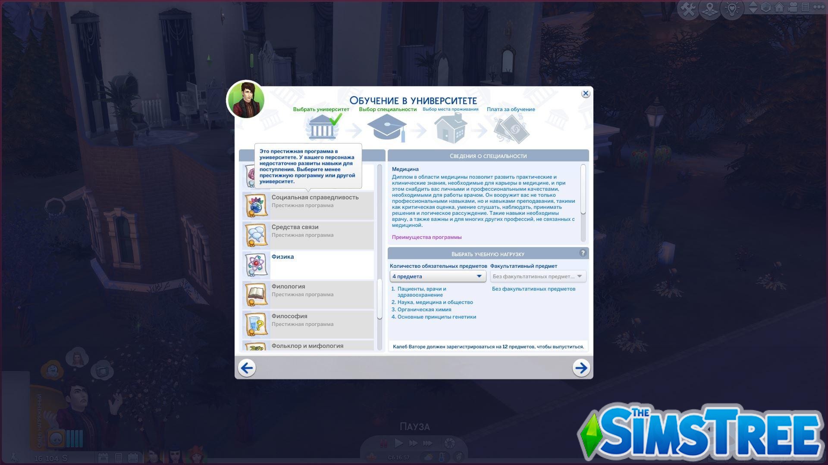Resume game at normal play speed

tap(398, 443)
